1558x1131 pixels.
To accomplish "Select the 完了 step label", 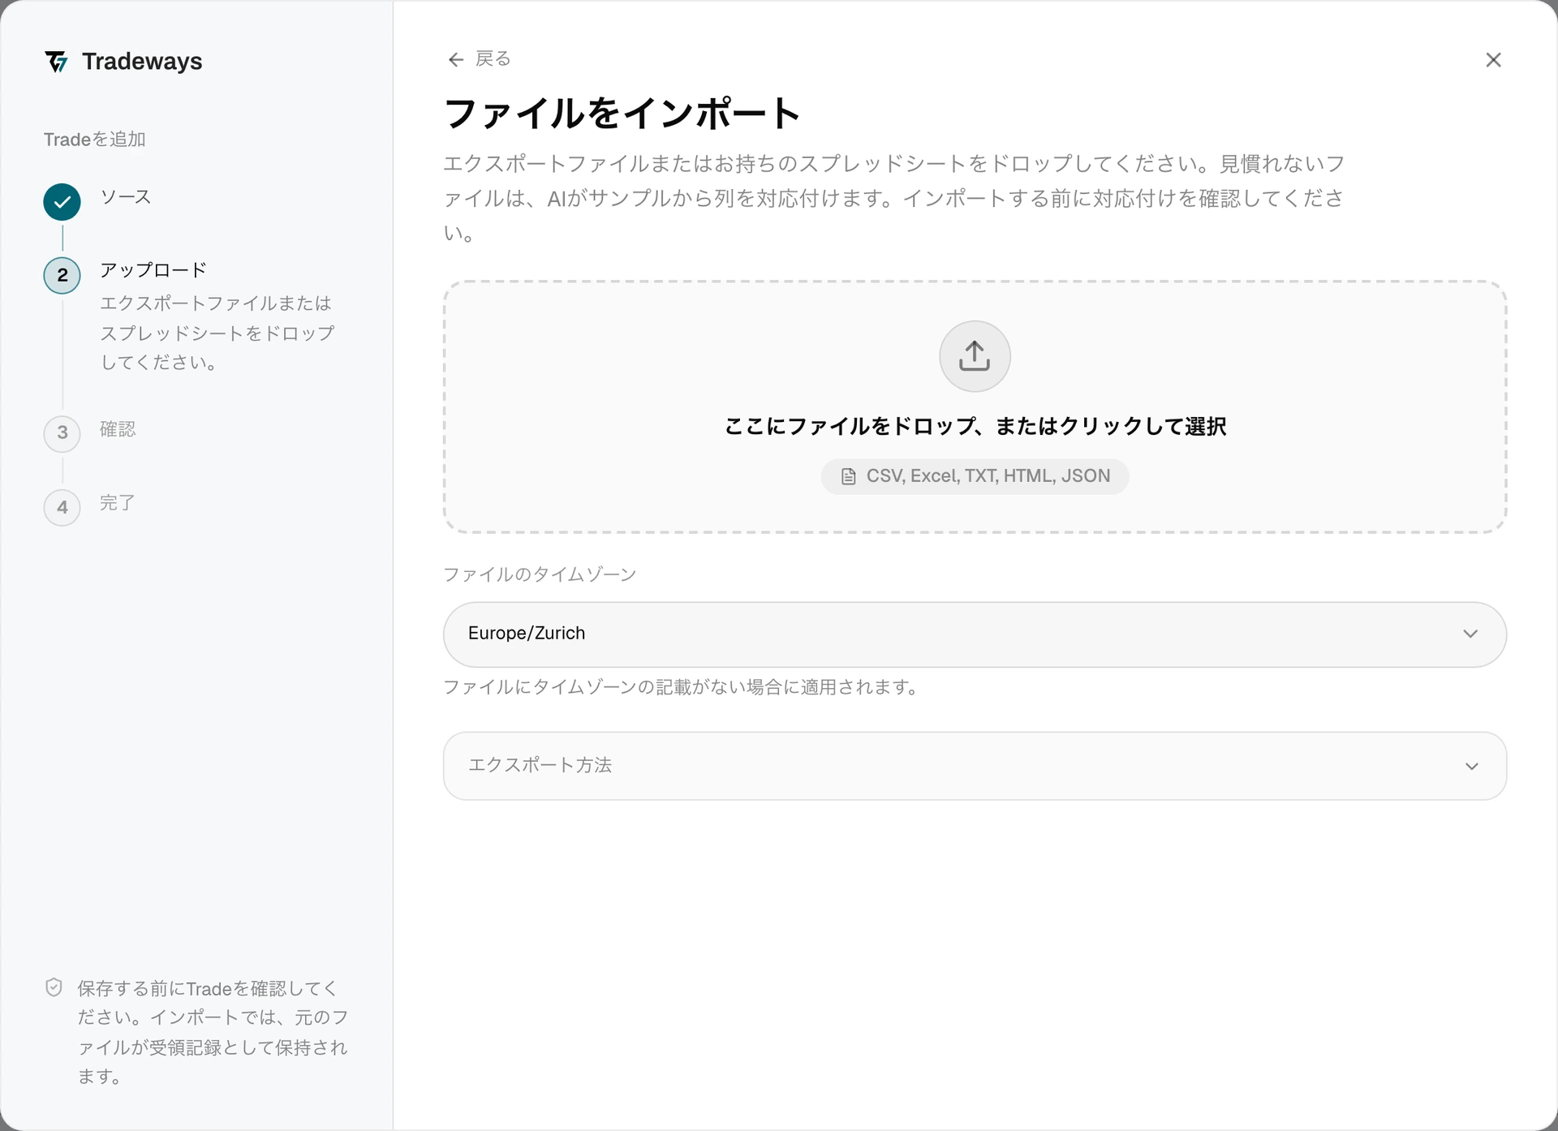I will (118, 503).
